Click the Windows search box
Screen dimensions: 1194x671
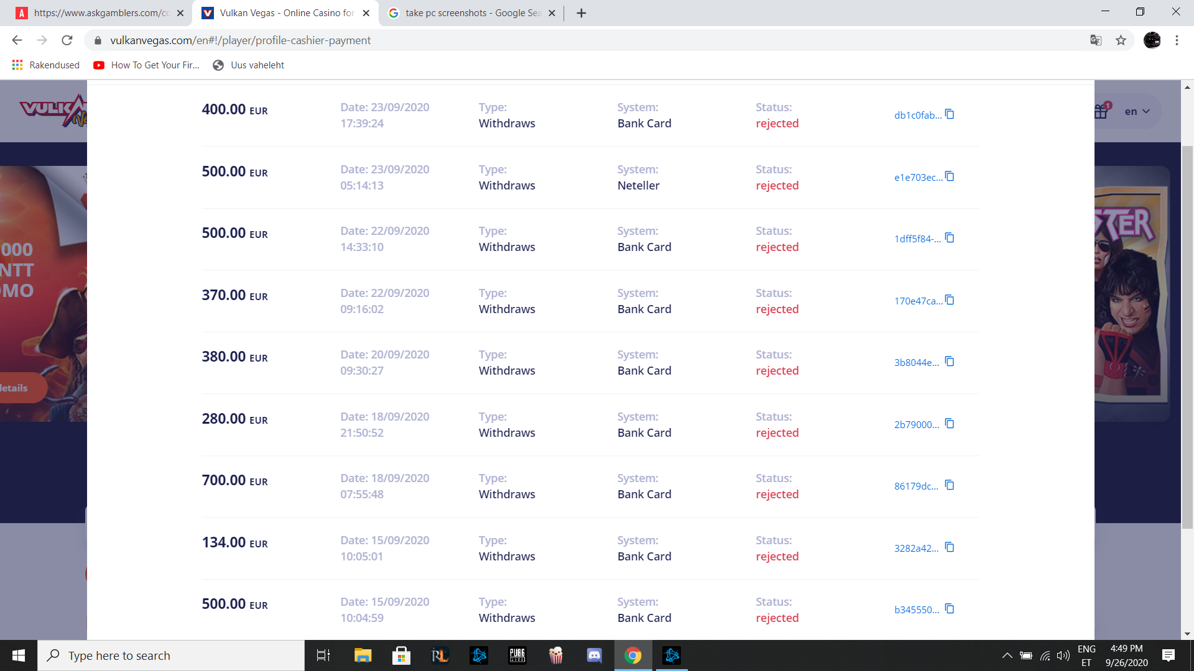click(171, 655)
